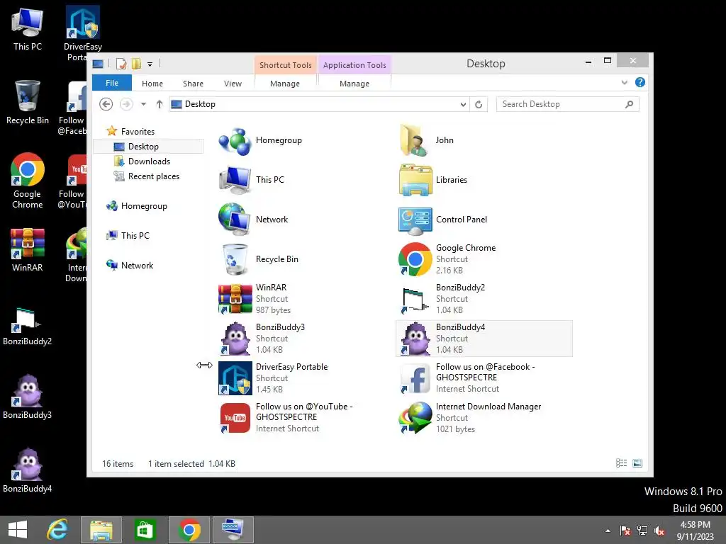Click the taskbar clock showing 4:58 PM

695,531
